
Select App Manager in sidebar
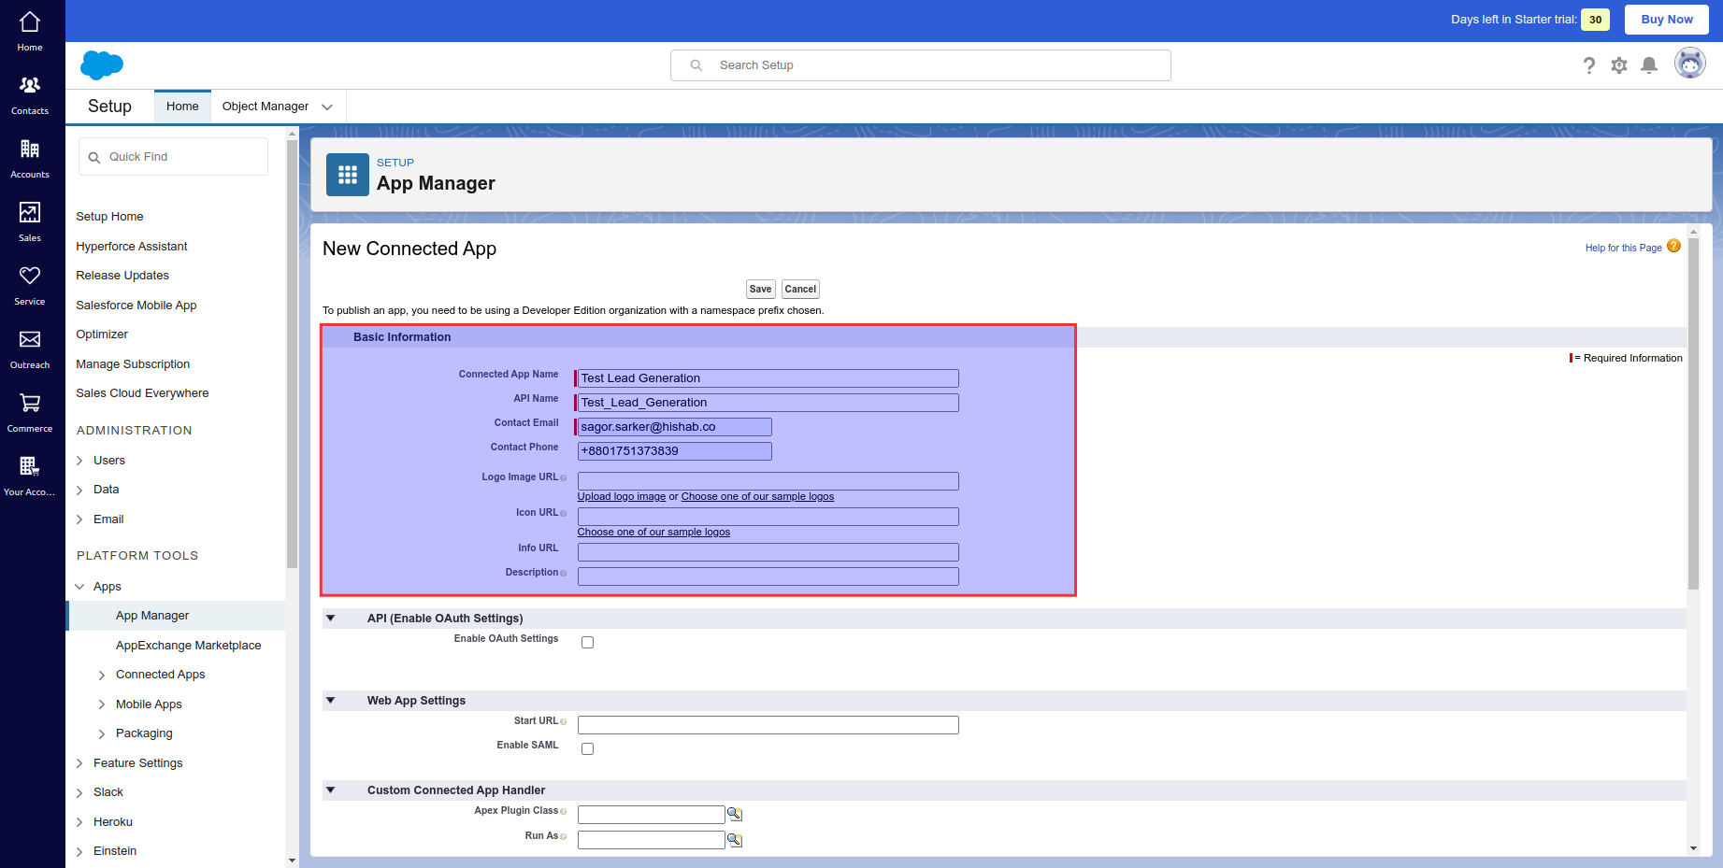(x=152, y=616)
